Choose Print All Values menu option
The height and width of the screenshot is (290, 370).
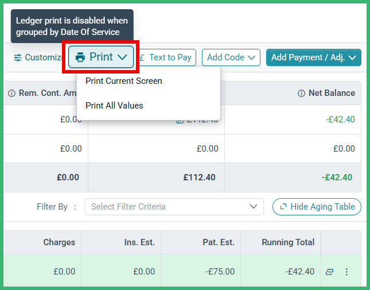114,106
